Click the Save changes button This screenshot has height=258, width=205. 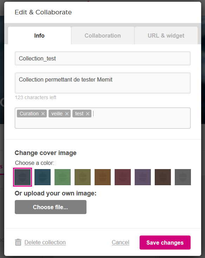165,243
